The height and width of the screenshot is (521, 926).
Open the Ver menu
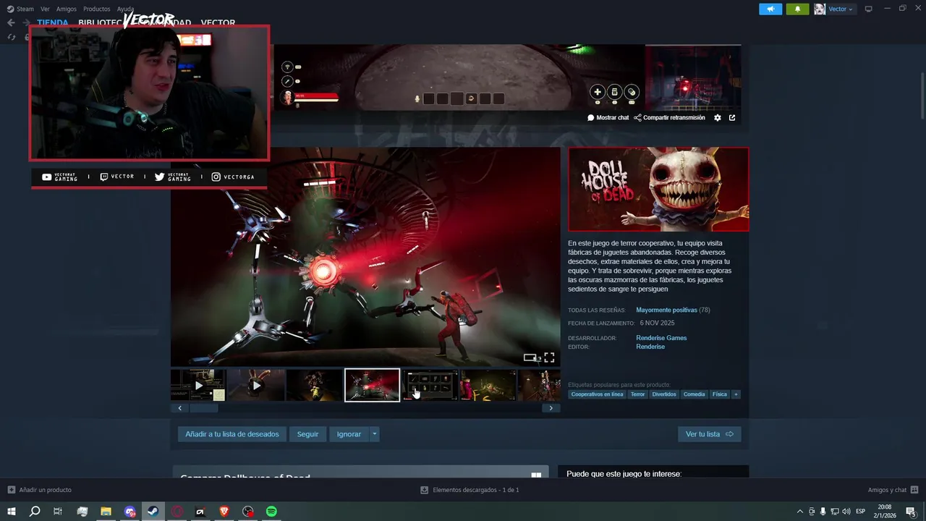[45, 9]
